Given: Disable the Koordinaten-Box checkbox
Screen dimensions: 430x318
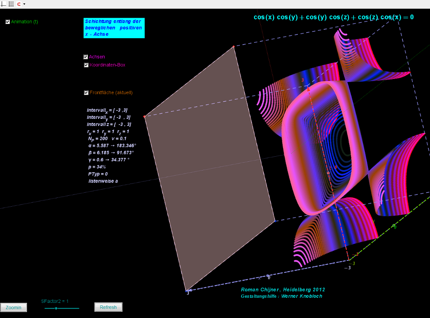Looking at the screenshot, I should click(86, 65).
